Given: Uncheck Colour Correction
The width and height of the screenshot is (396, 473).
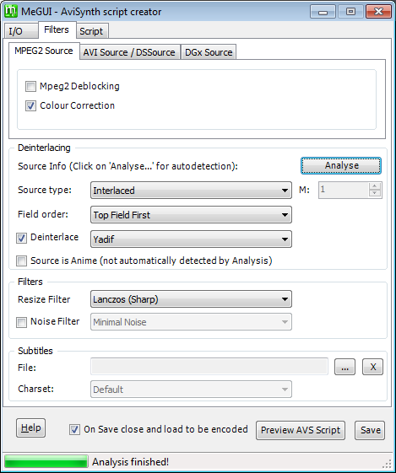Looking at the screenshot, I should [30, 106].
